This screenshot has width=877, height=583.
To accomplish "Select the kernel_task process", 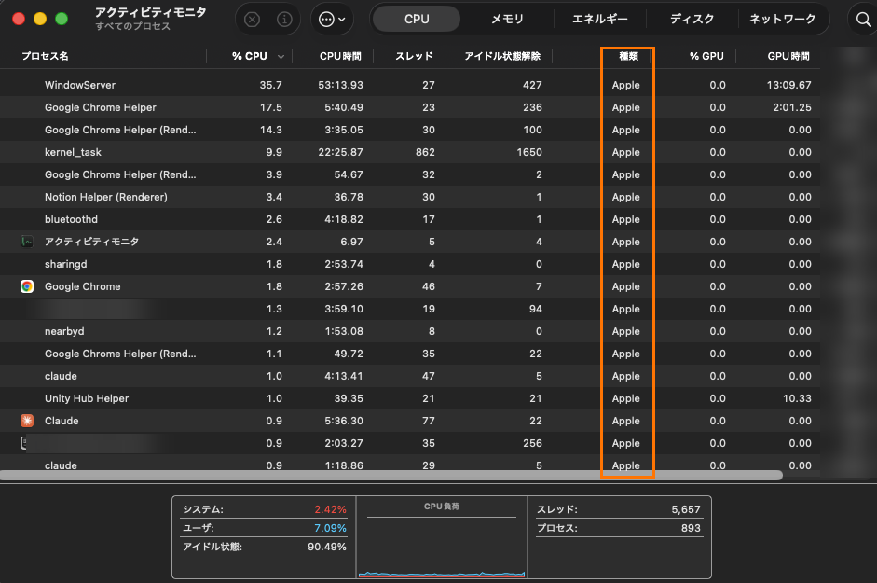I will (x=410, y=152).
